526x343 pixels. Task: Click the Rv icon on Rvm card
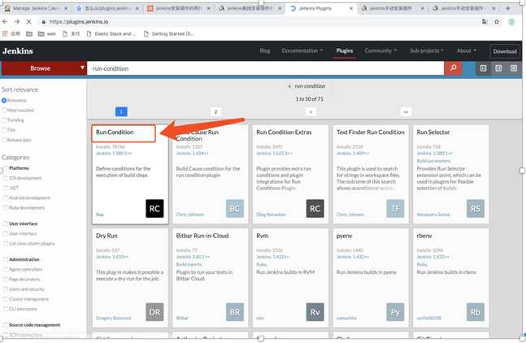pyautogui.click(x=315, y=312)
